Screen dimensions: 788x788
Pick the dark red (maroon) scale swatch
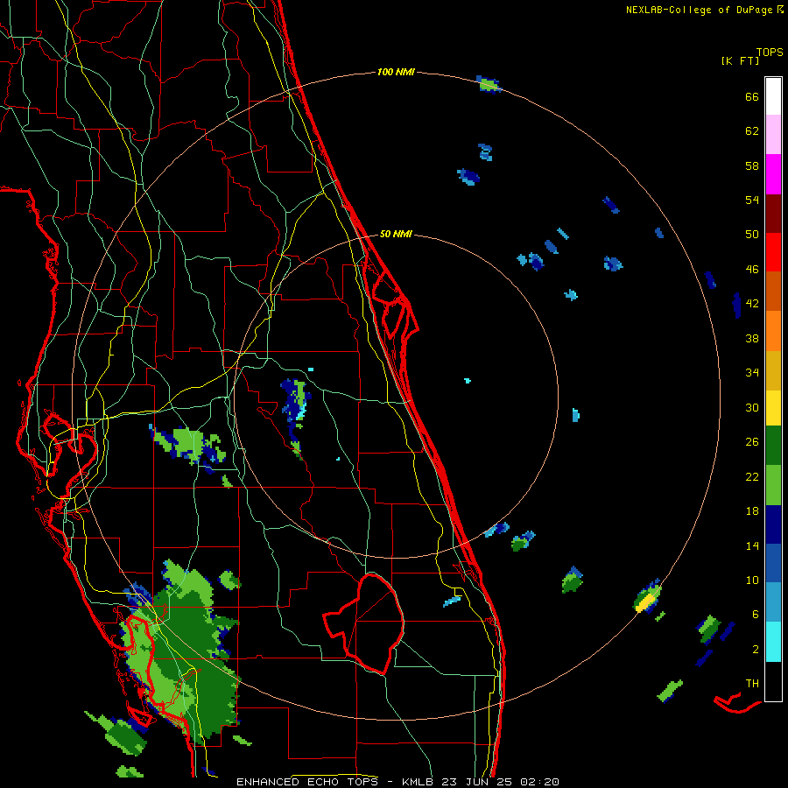tap(773, 214)
